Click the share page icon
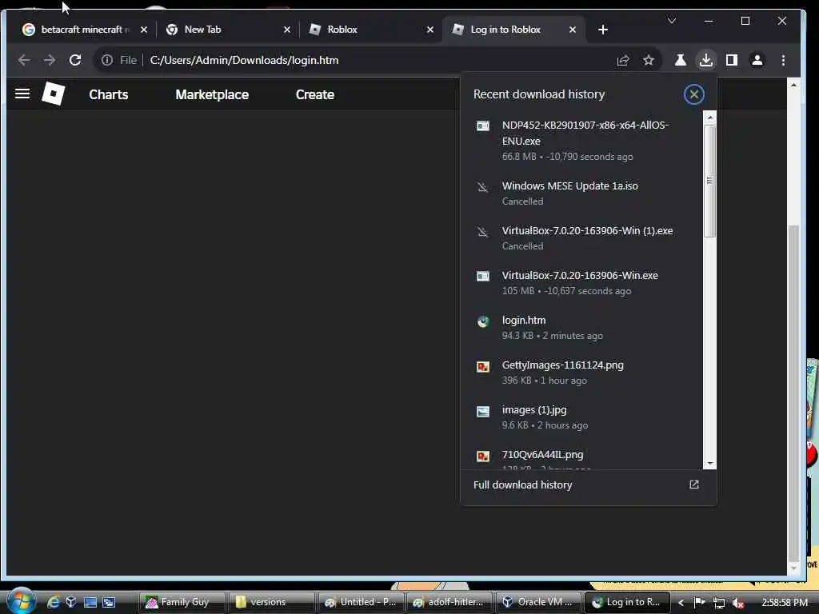Screen dimensions: 819x614 point(622,61)
